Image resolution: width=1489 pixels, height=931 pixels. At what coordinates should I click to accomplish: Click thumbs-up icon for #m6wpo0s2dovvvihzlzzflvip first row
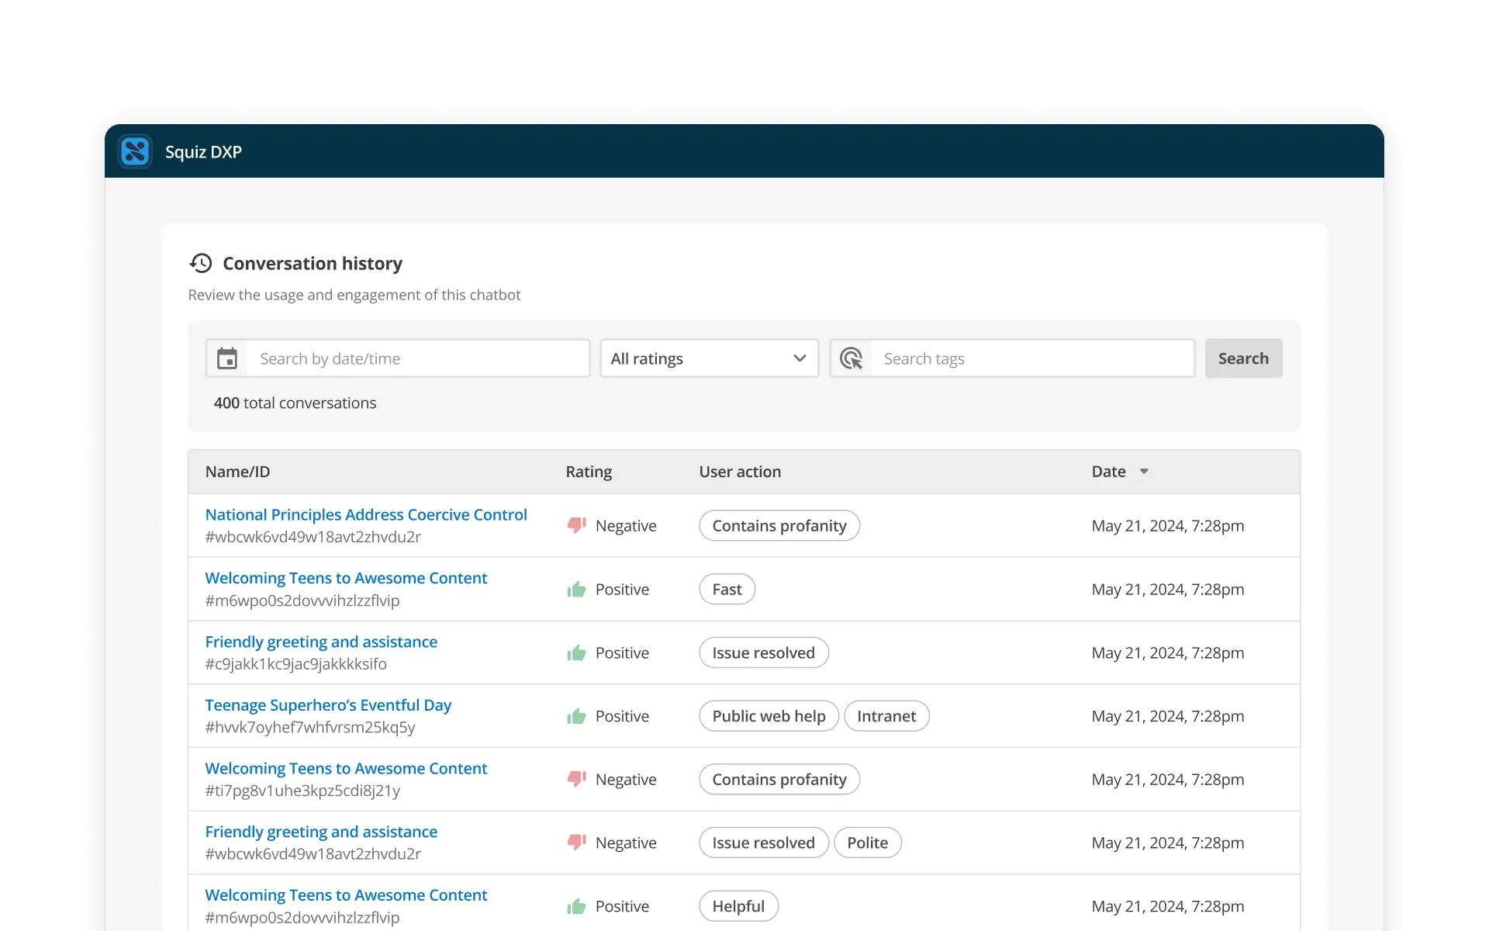(x=576, y=590)
